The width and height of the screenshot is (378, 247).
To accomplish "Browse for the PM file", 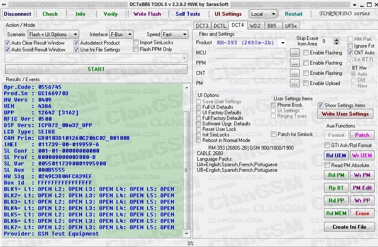I will coord(295,83).
